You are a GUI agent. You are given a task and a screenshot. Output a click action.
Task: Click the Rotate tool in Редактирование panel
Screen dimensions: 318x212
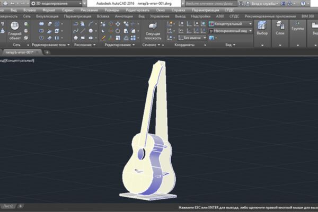coord(118,31)
